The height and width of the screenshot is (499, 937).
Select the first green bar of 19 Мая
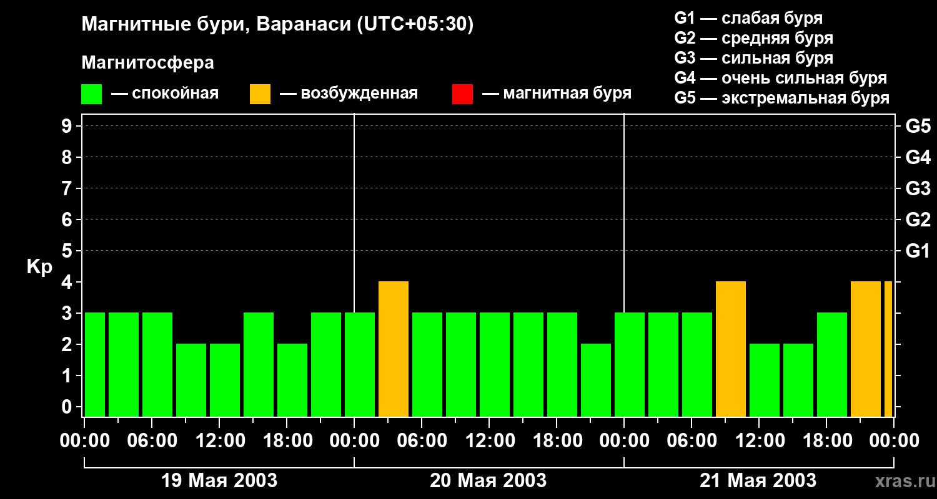[x=95, y=365]
